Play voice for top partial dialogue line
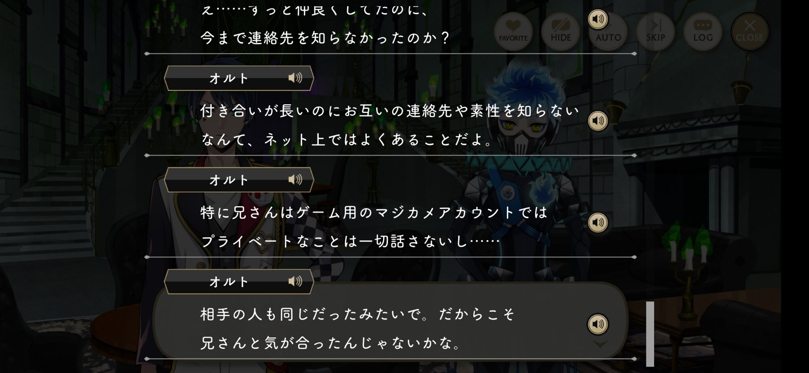 tap(598, 19)
